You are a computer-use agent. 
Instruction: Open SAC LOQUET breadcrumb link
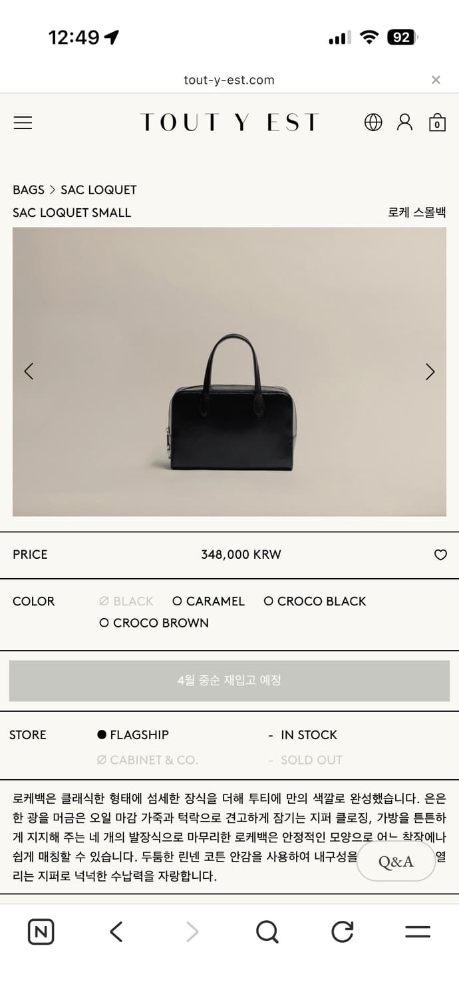pyautogui.click(x=98, y=190)
